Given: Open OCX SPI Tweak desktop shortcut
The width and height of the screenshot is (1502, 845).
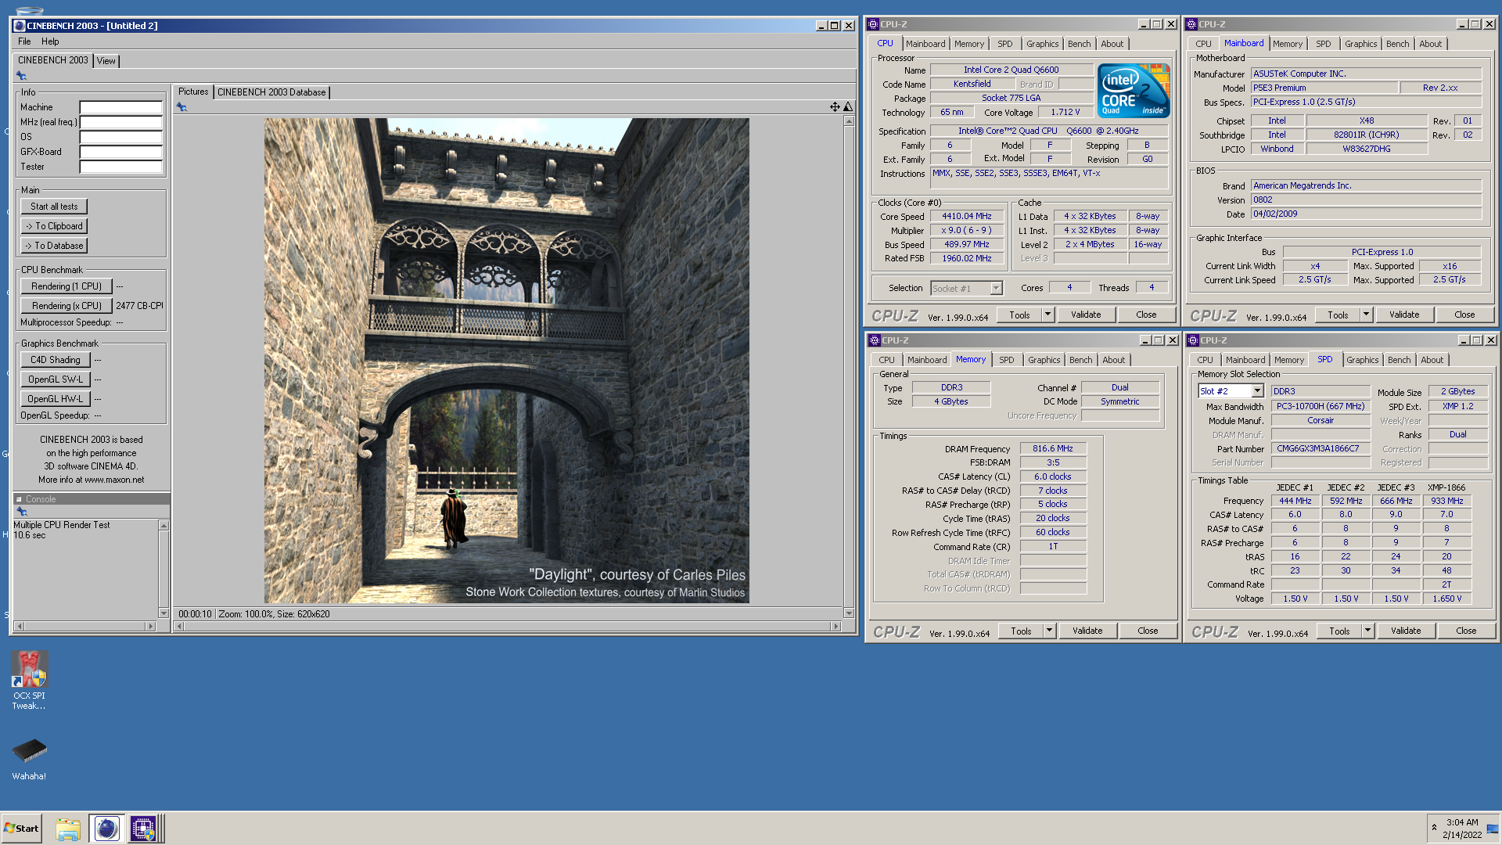Looking at the screenshot, I should click(x=29, y=680).
